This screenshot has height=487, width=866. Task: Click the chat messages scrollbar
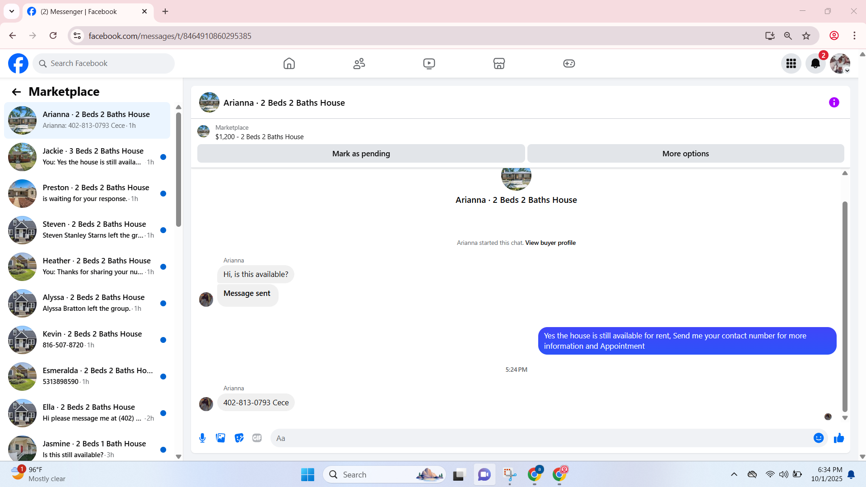(845, 306)
